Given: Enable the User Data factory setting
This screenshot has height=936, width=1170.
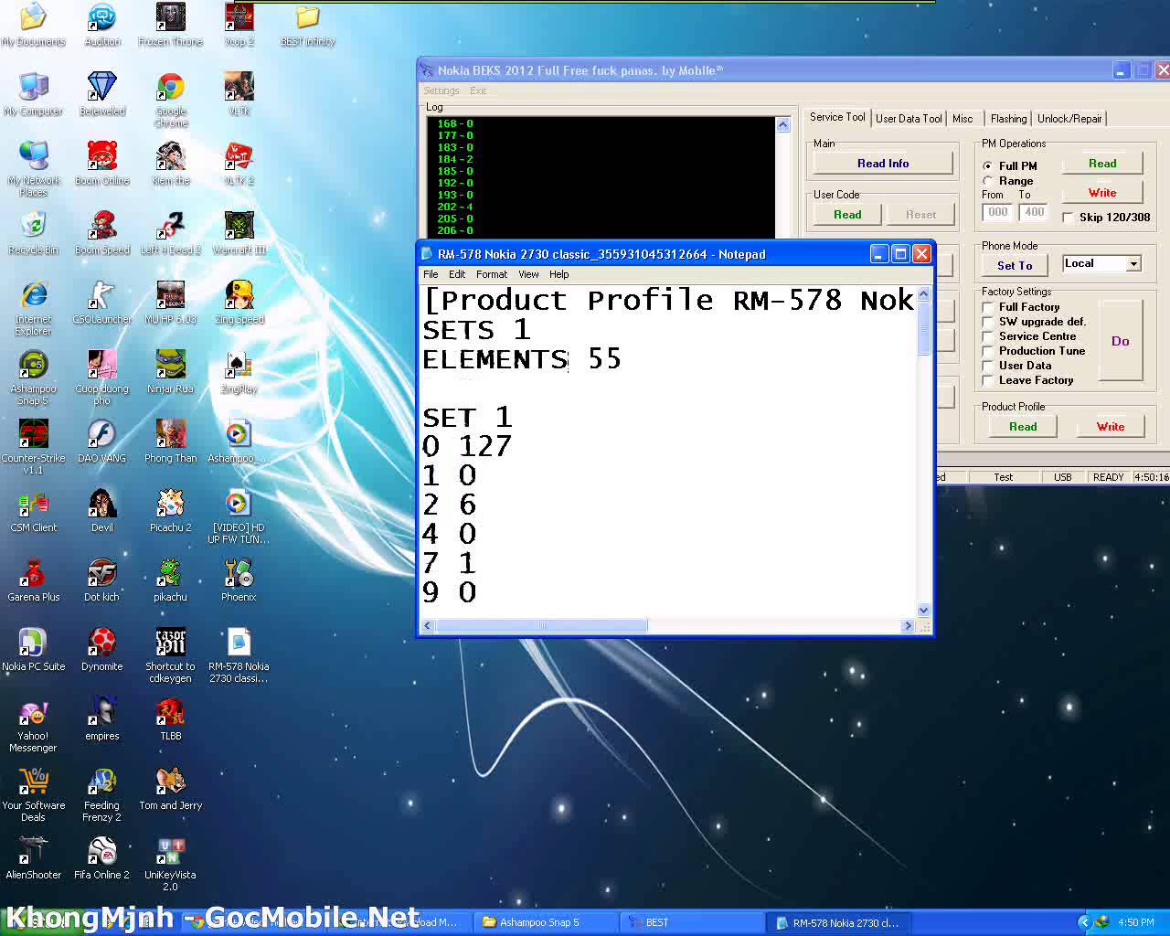Looking at the screenshot, I should [x=987, y=366].
